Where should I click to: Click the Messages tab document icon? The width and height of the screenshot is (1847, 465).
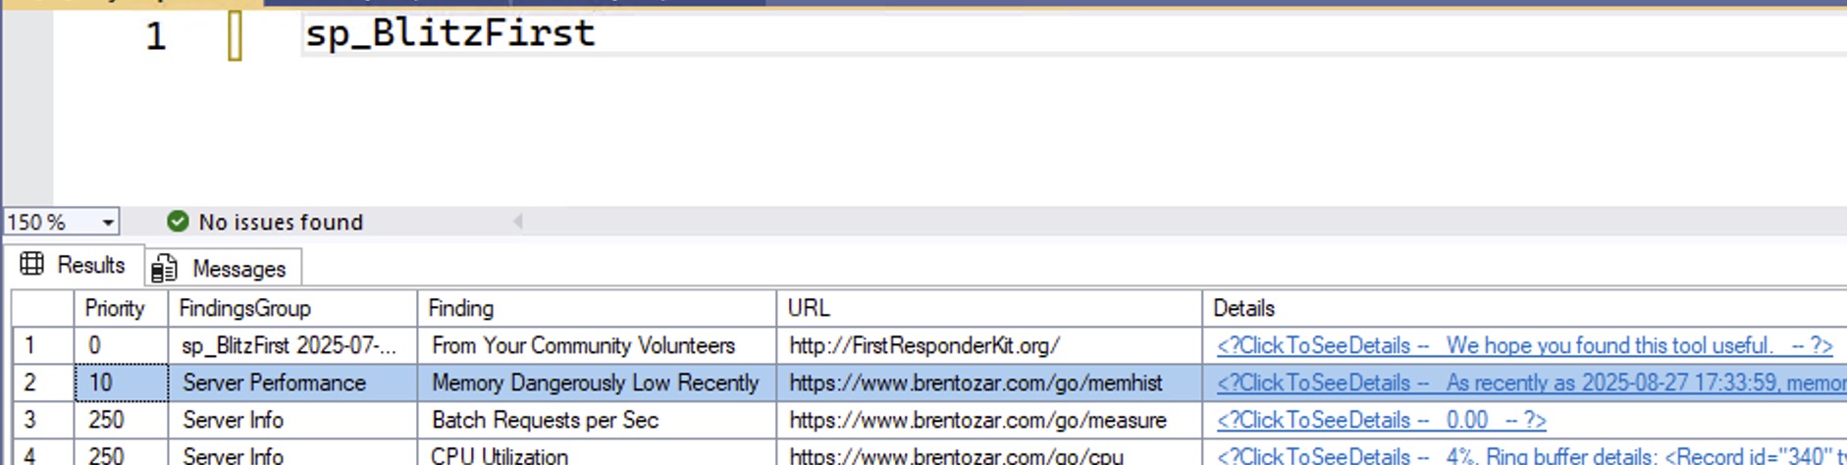(x=164, y=268)
